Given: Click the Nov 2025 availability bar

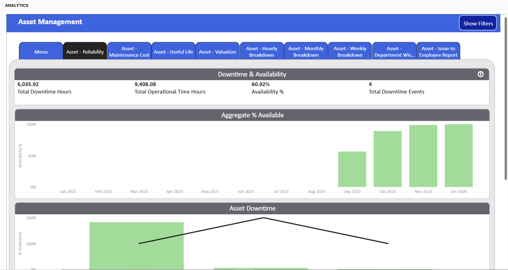Looking at the screenshot, I should [x=423, y=156].
